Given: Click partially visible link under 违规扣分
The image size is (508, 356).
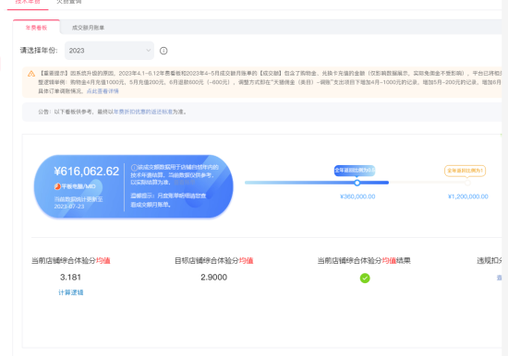Looking at the screenshot, I should (x=499, y=278).
